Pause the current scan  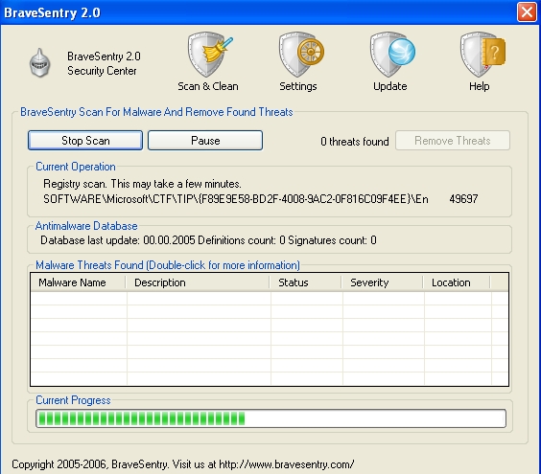pyautogui.click(x=205, y=140)
